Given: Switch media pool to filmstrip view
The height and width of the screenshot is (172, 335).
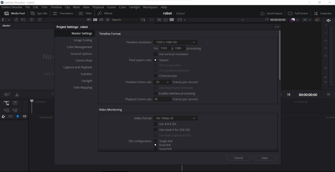Looking at the screenshot, I should point(101,20).
